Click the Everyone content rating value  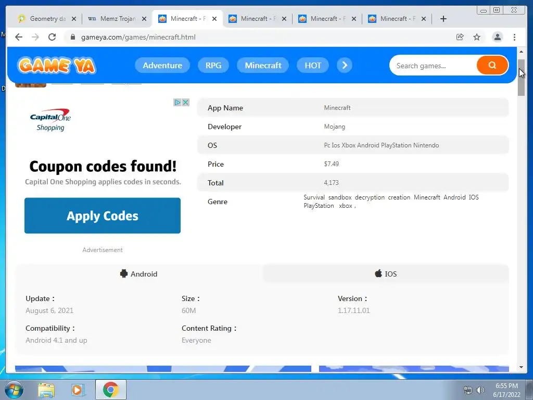click(196, 340)
